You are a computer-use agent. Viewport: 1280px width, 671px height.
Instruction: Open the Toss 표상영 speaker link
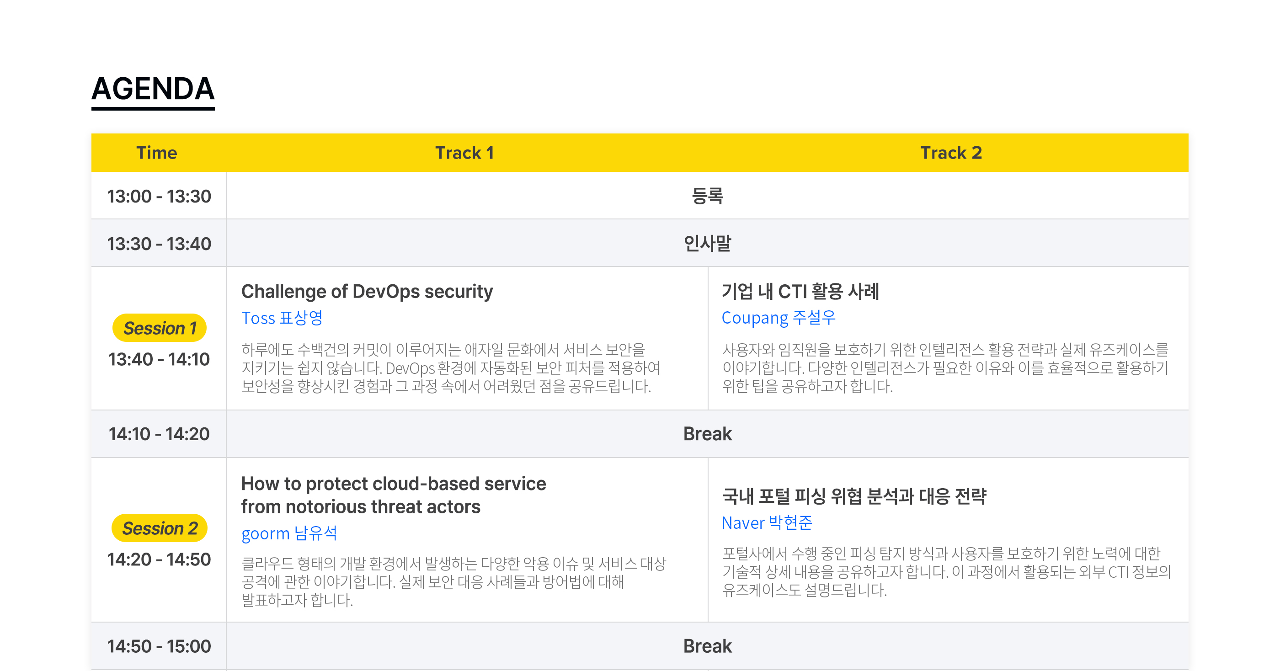point(282,317)
